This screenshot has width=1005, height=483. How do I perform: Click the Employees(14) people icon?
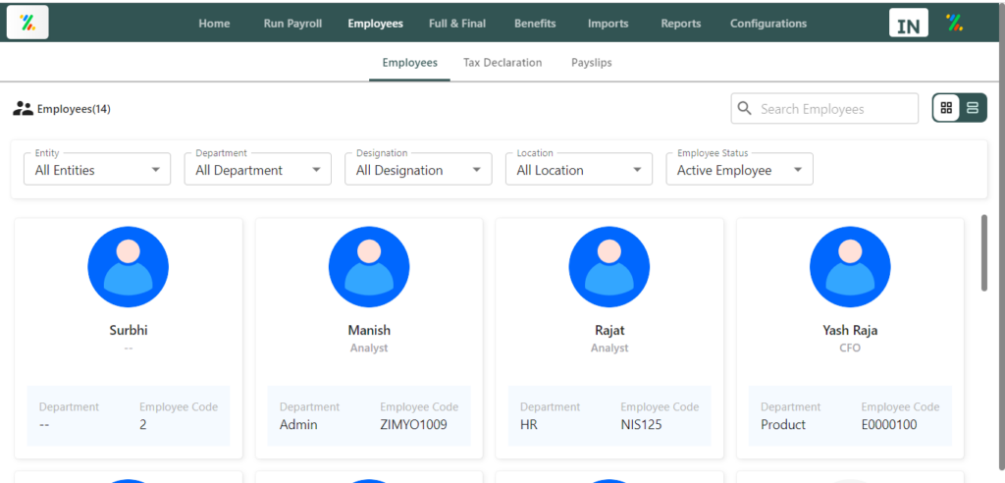click(x=24, y=109)
